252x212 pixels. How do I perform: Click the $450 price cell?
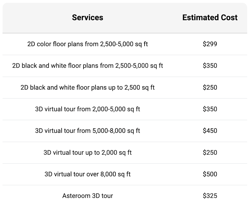pos(210,131)
